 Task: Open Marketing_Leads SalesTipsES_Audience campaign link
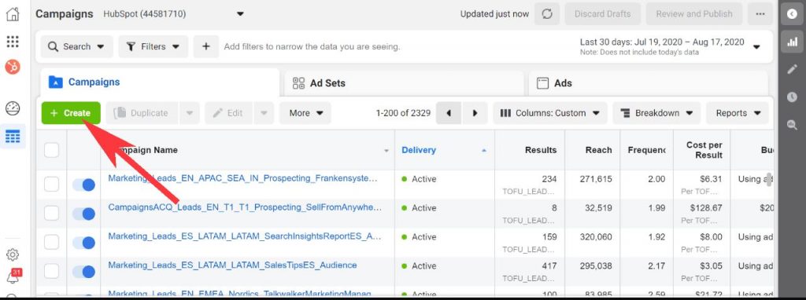coord(232,265)
